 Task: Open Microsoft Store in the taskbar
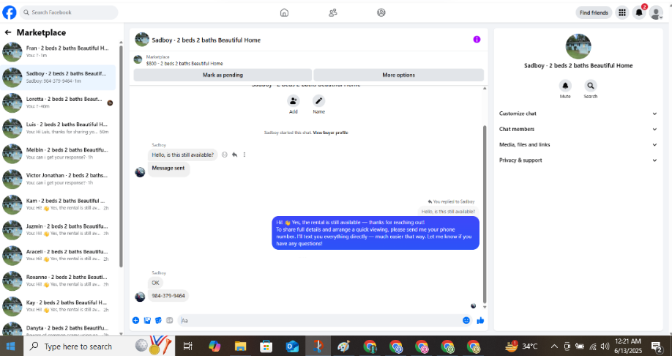tap(266, 346)
